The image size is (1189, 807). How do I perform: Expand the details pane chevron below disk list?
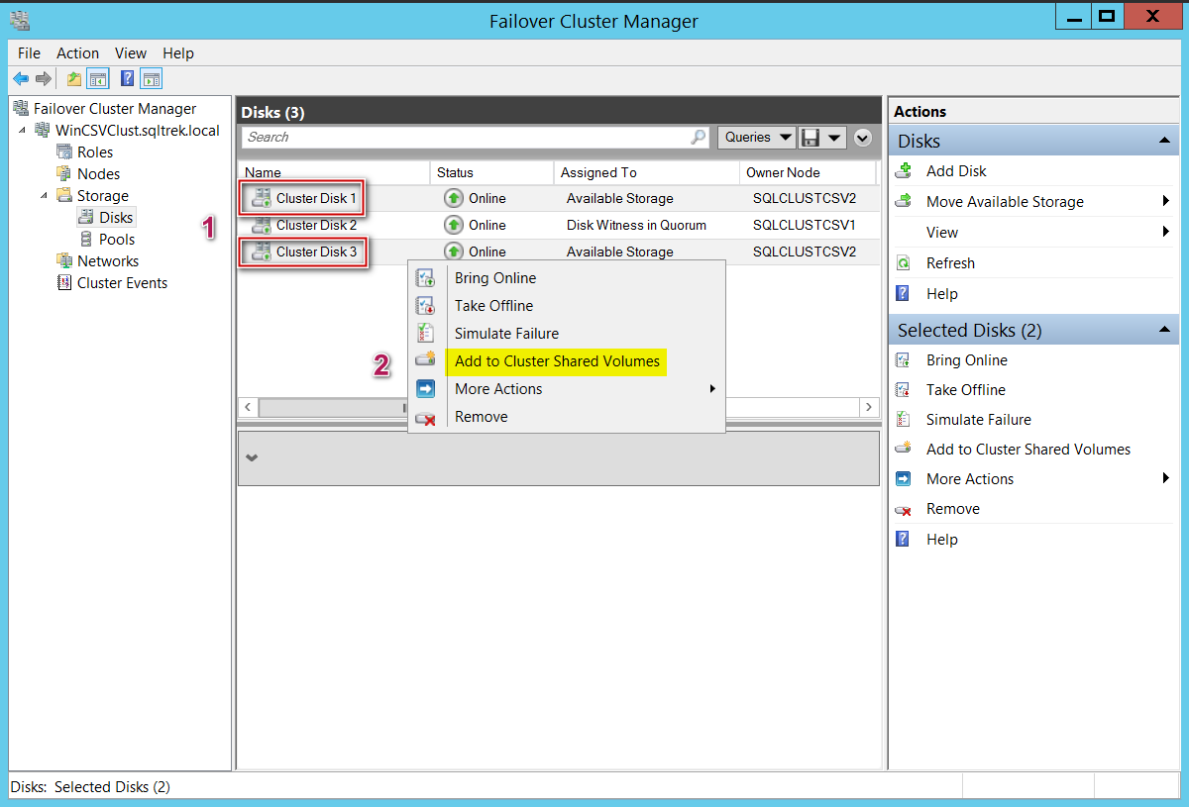pyautogui.click(x=251, y=457)
